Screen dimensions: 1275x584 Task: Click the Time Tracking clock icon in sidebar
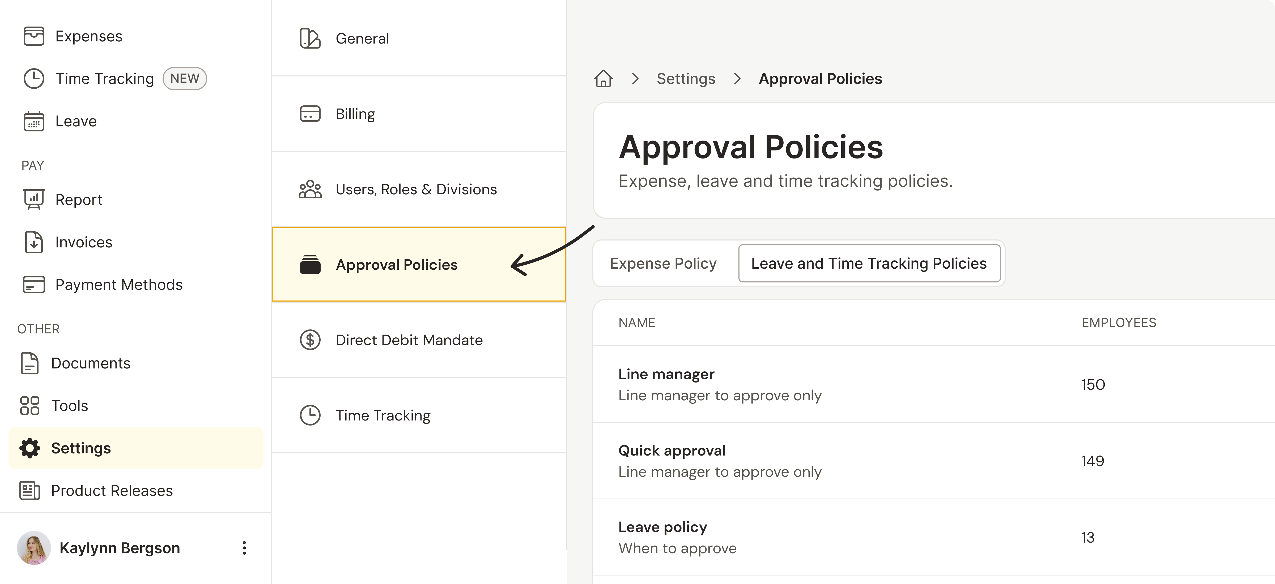(x=34, y=79)
